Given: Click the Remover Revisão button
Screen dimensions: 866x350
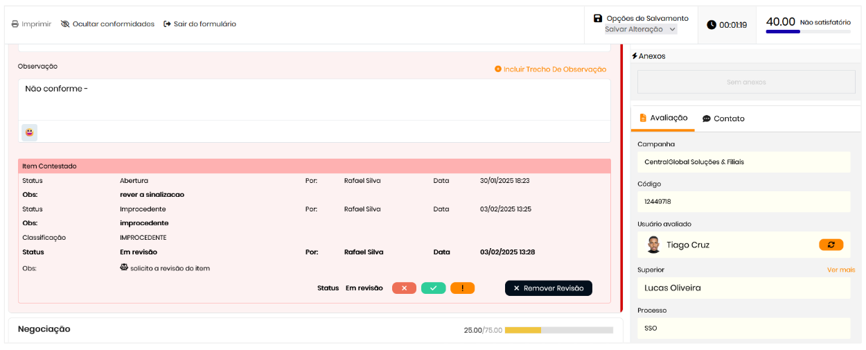Looking at the screenshot, I should pos(548,288).
